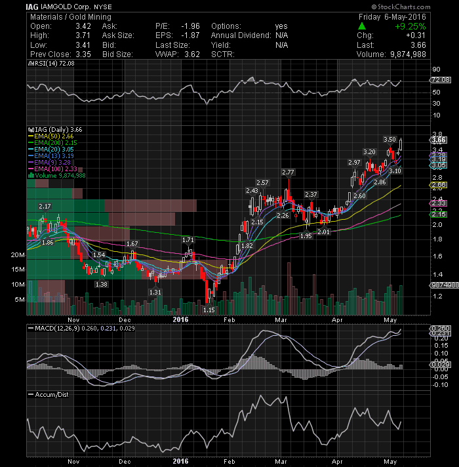
Task: Click the Low value 3.41
Action: (x=83, y=45)
